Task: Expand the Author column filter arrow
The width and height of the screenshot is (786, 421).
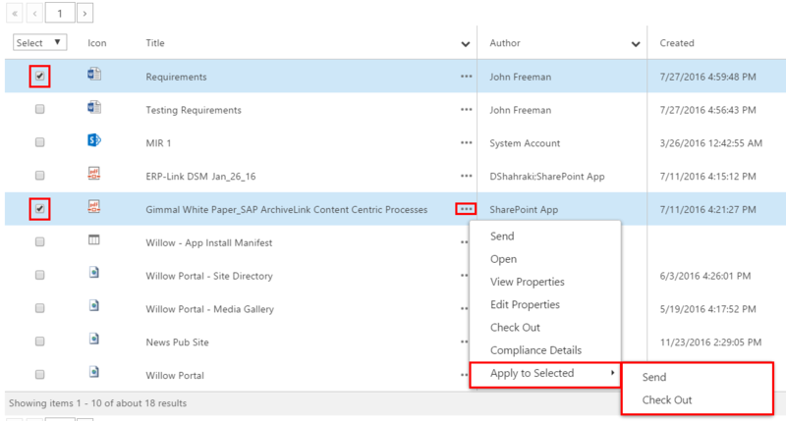Action: click(x=636, y=44)
